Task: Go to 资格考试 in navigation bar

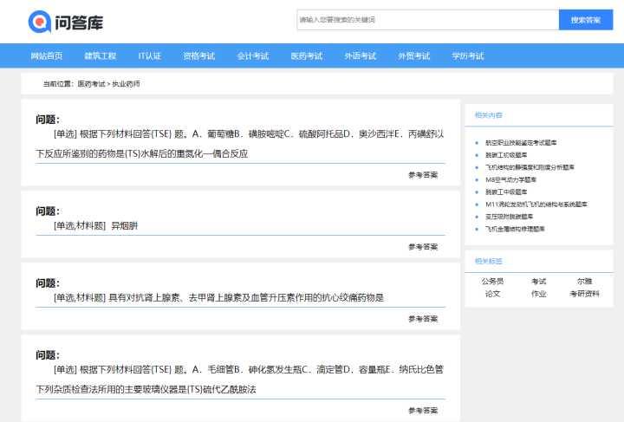Action: tap(199, 56)
